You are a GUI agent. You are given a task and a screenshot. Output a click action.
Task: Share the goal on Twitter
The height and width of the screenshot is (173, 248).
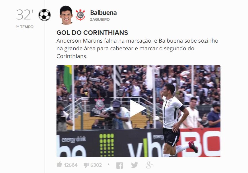pos(134,165)
